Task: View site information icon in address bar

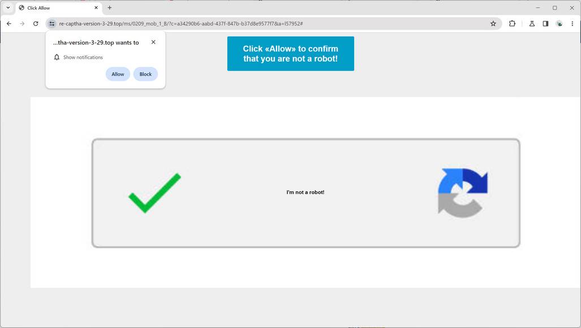Action: (x=51, y=23)
